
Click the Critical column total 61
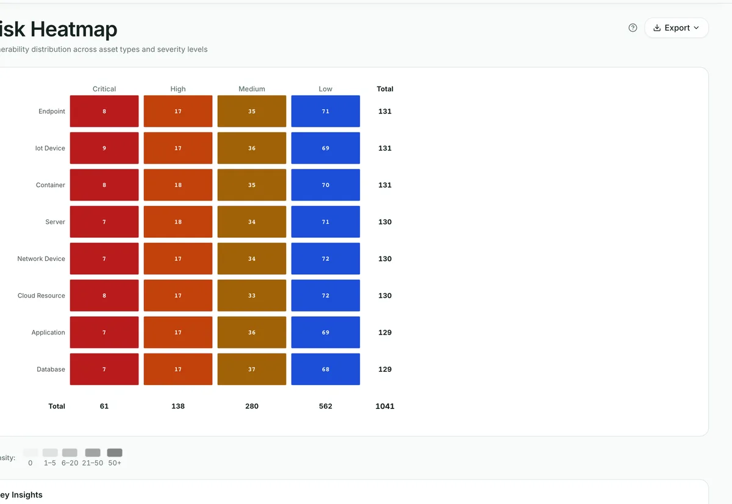click(104, 406)
